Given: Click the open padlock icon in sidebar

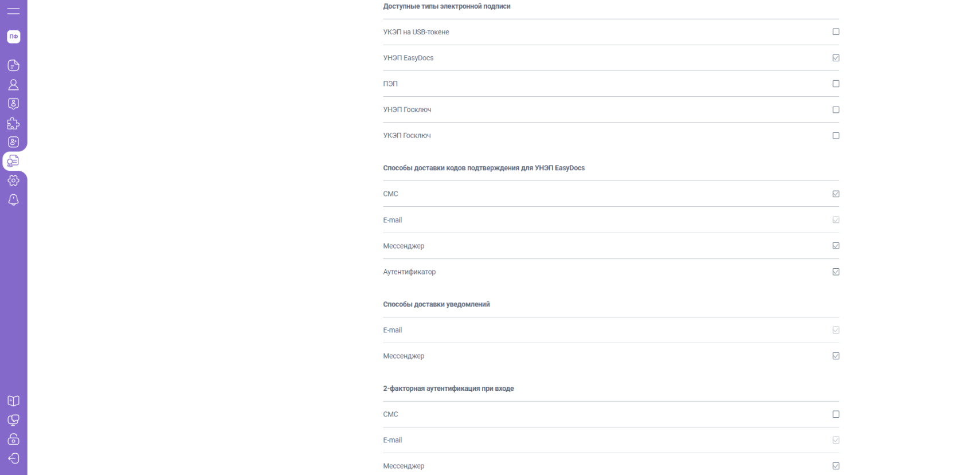Looking at the screenshot, I should pyautogui.click(x=13, y=439).
